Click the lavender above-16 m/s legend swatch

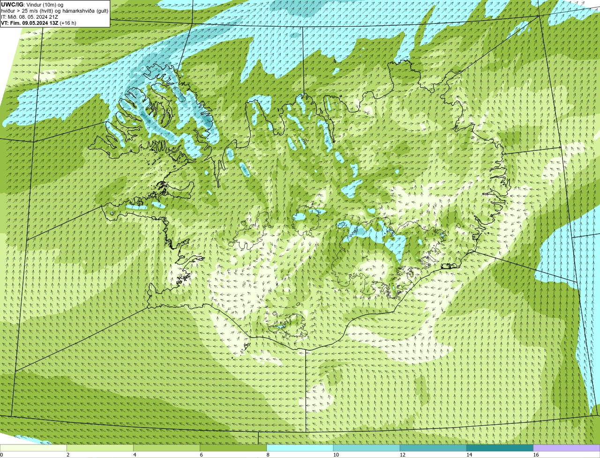click(567, 448)
